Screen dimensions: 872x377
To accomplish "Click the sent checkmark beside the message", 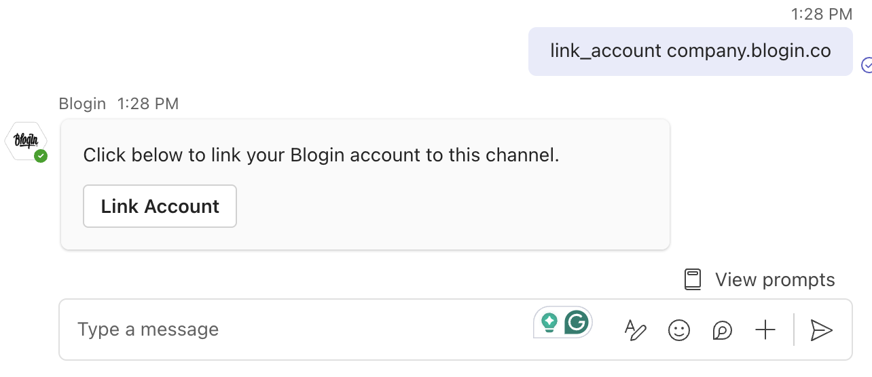I will [x=867, y=64].
